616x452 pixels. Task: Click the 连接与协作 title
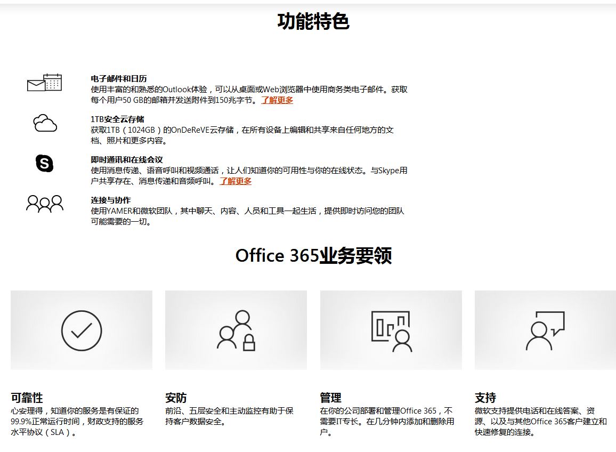click(111, 200)
